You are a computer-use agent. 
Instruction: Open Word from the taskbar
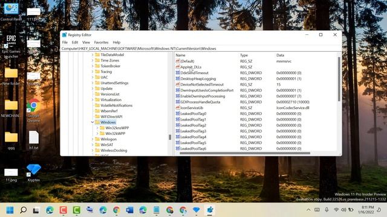(x=129, y=210)
